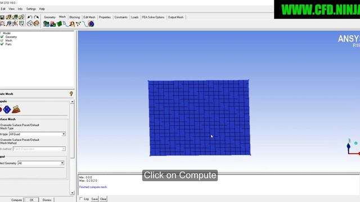360x202 pixels.
Task: Click the 'Finished compute mesh' log message
Action: [93, 187]
